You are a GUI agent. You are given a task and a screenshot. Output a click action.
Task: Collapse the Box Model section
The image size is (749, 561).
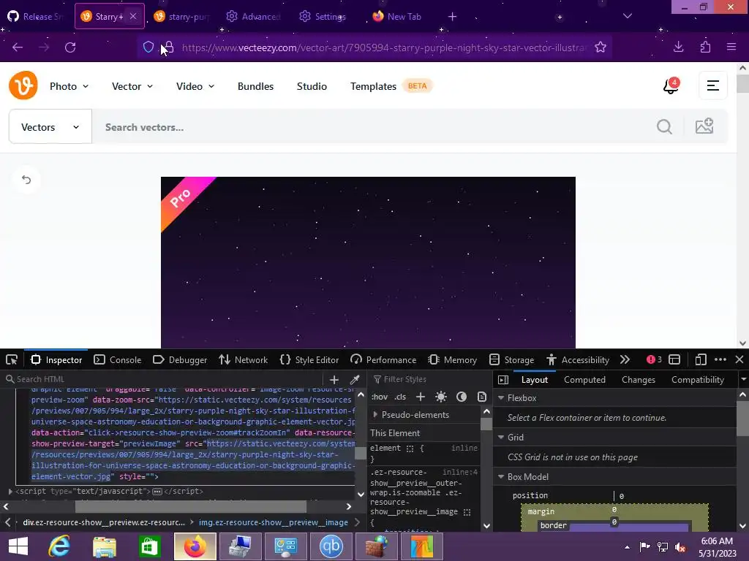click(501, 476)
